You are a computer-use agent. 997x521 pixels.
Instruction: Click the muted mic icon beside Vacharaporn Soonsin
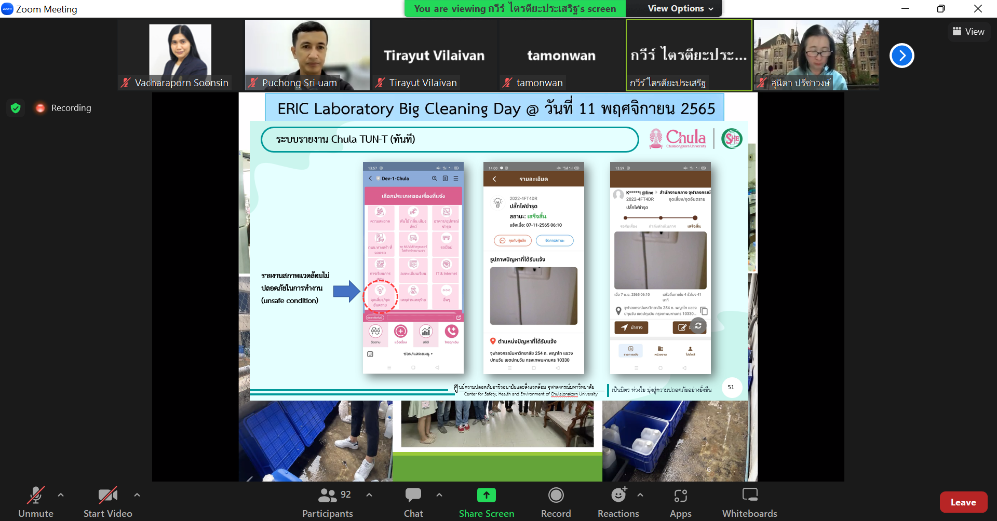(x=126, y=83)
